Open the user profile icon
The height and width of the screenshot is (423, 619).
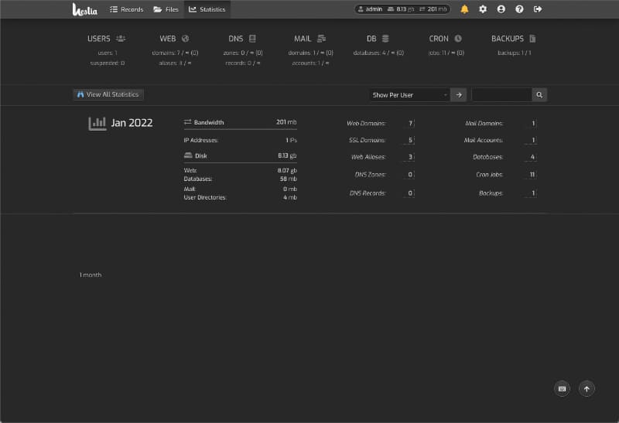click(501, 9)
